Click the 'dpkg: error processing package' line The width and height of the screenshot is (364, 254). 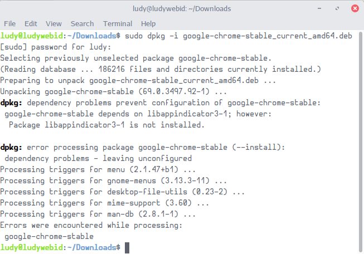point(143,147)
